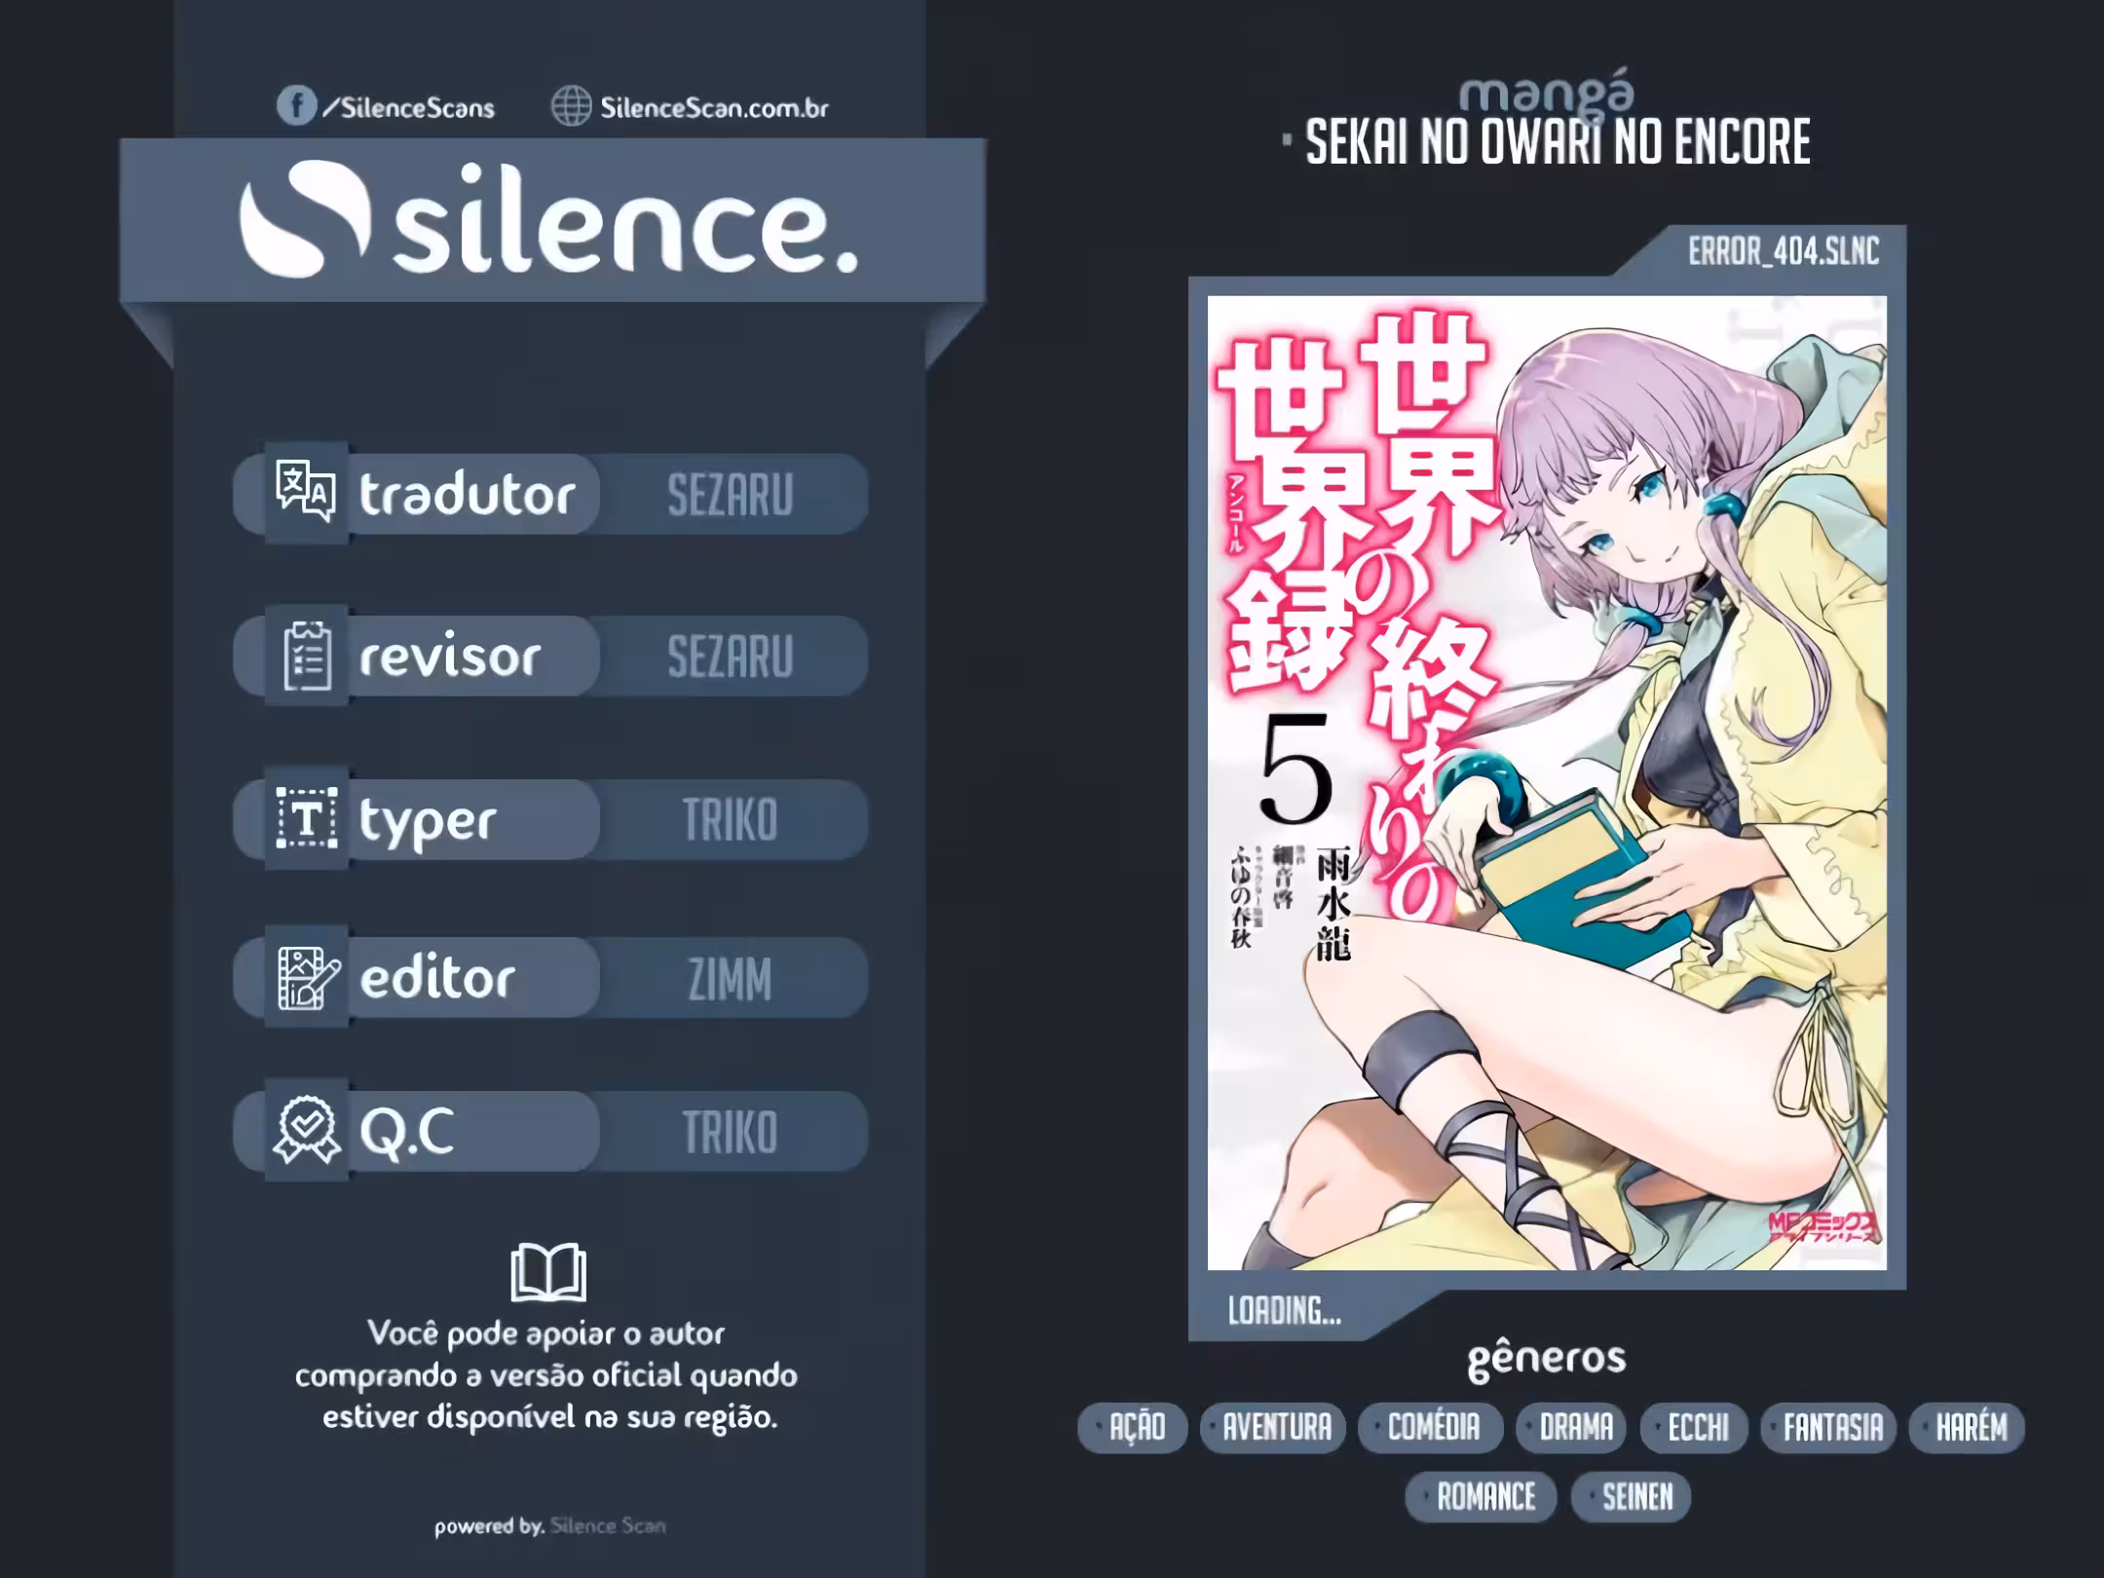Click the text box icon beside typer
Viewport: 2104px width, 1578px height.
[307, 818]
